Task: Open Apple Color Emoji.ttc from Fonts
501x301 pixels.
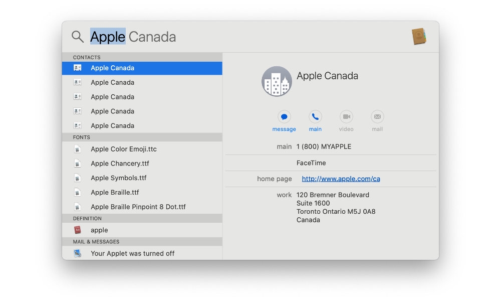Action: [123, 149]
